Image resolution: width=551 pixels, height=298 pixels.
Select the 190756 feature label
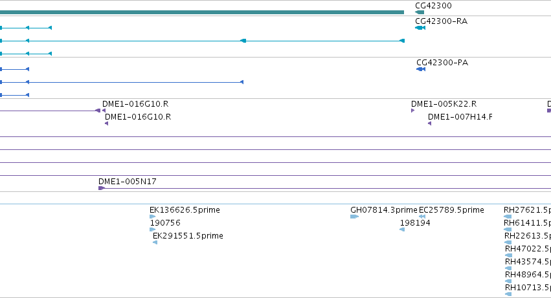point(165,223)
